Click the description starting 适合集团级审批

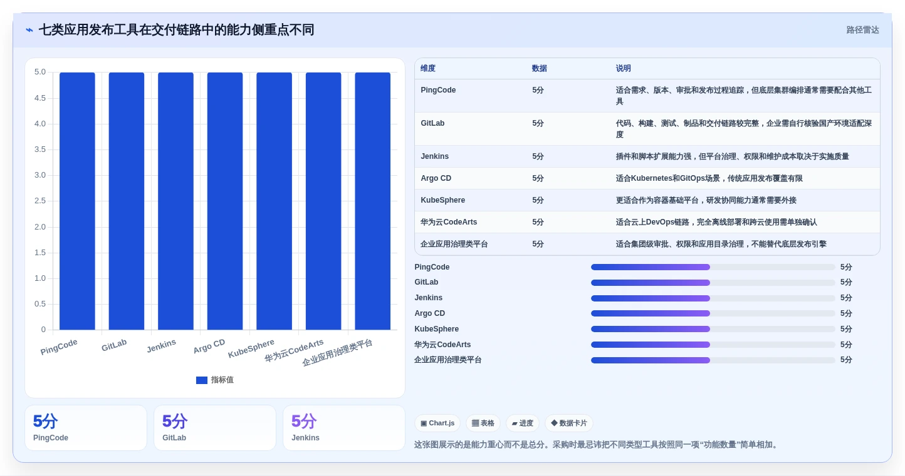[721, 245]
